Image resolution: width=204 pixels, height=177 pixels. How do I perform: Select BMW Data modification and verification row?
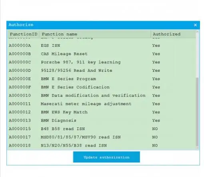point(102,95)
